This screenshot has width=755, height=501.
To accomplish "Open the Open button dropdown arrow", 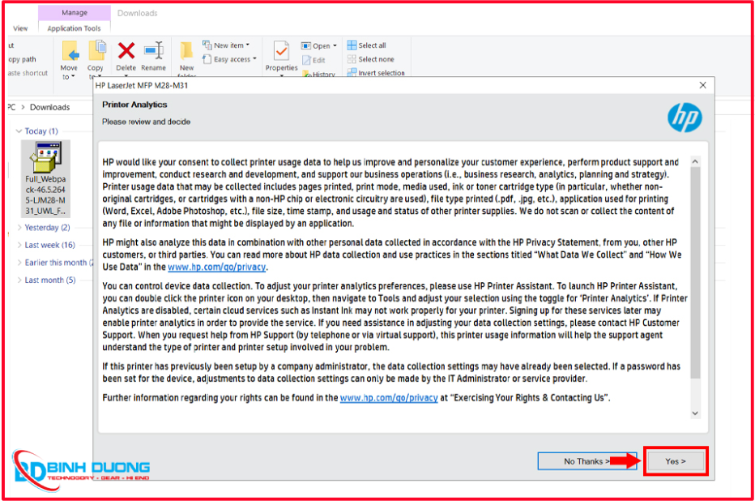I will tap(335, 45).
